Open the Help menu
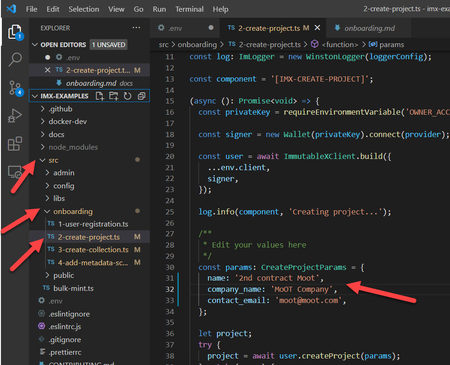This screenshot has width=450, height=365. (220, 9)
